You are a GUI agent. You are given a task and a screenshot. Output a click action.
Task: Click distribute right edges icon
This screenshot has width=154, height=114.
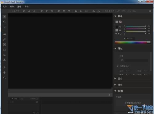[x=87, y=11]
